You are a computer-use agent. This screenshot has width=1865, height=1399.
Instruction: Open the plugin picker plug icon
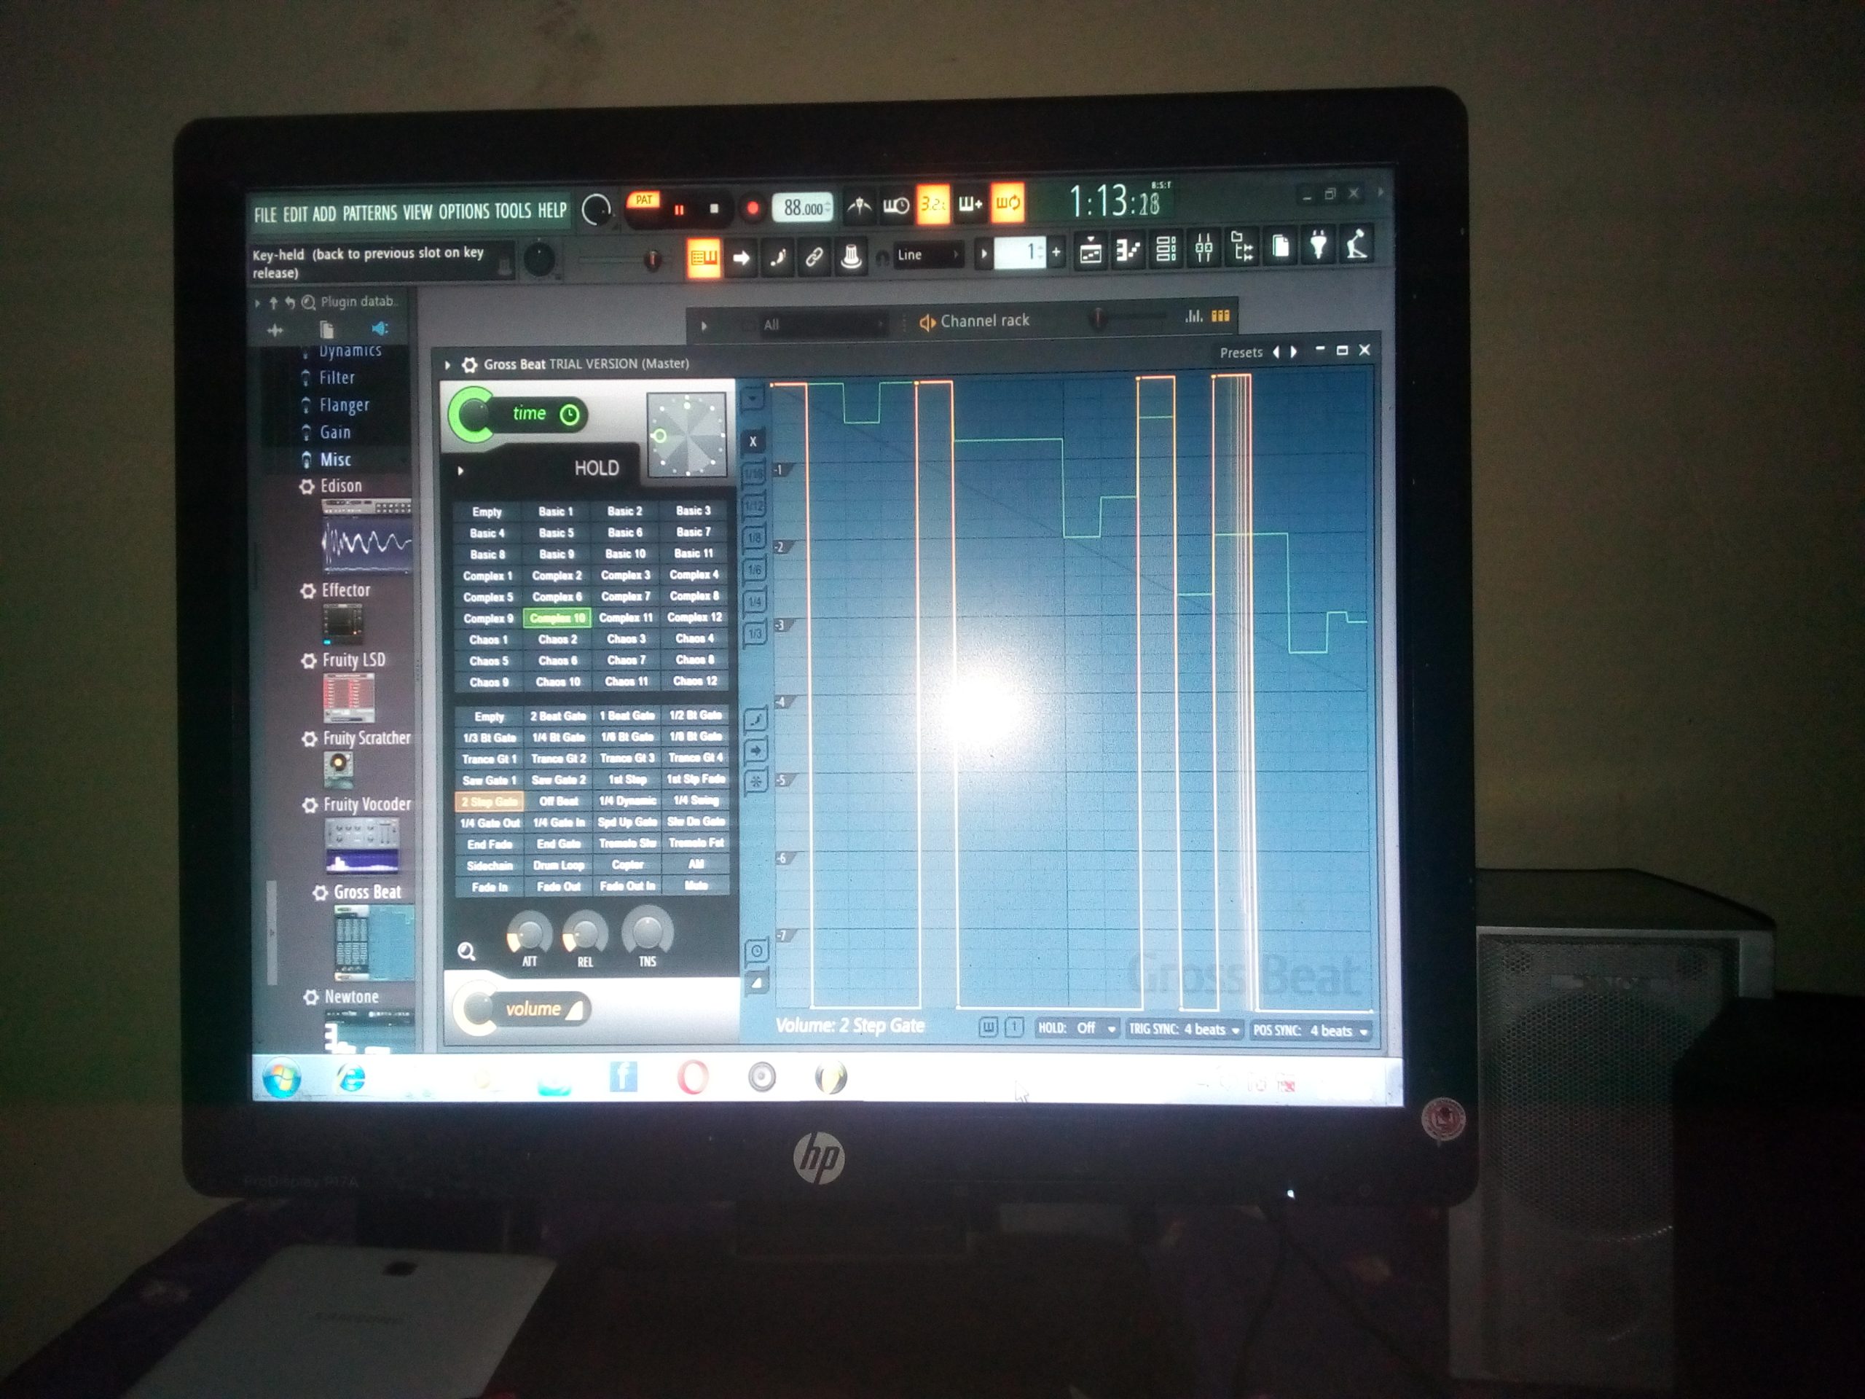pos(1319,246)
